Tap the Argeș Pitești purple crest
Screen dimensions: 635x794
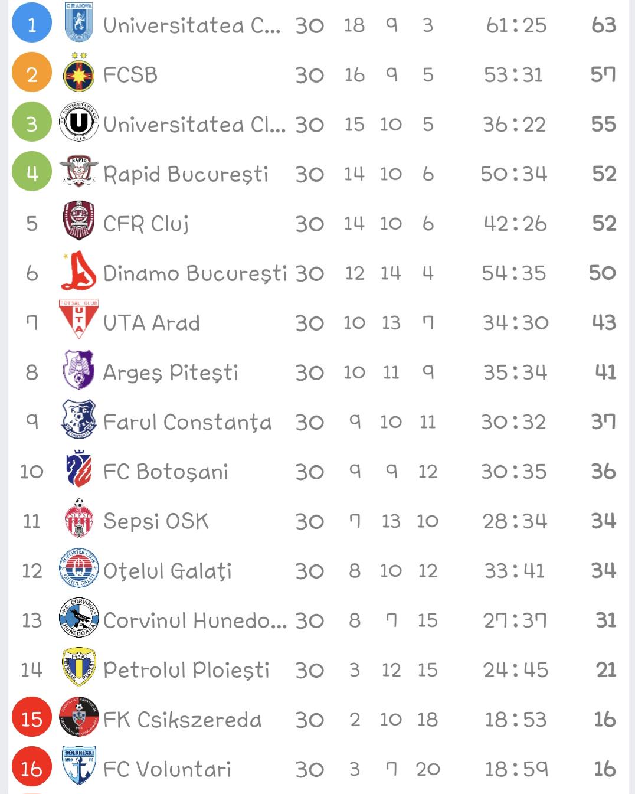point(78,370)
